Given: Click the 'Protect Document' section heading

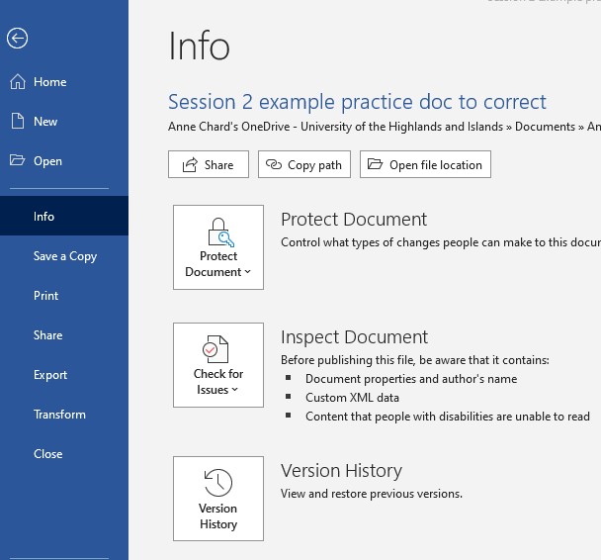Looking at the screenshot, I should (x=354, y=220).
